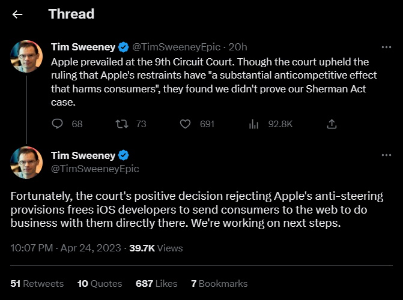View the 687 Likes list

tap(157, 283)
